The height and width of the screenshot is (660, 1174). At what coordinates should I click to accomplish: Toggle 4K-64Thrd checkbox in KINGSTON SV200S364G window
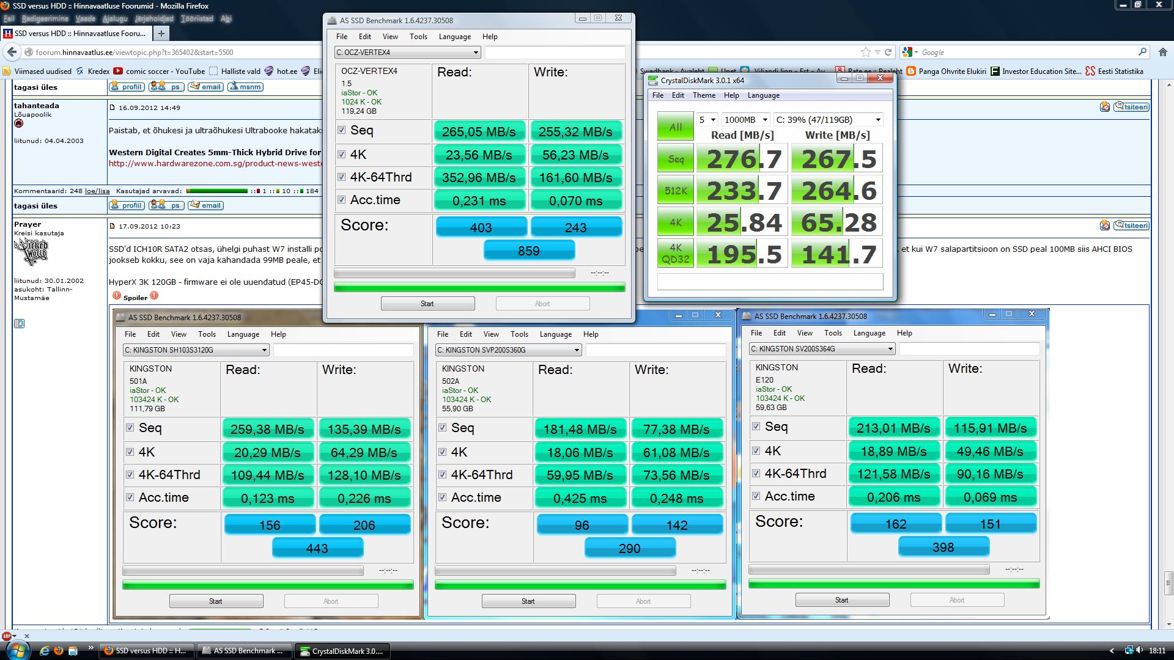756,474
